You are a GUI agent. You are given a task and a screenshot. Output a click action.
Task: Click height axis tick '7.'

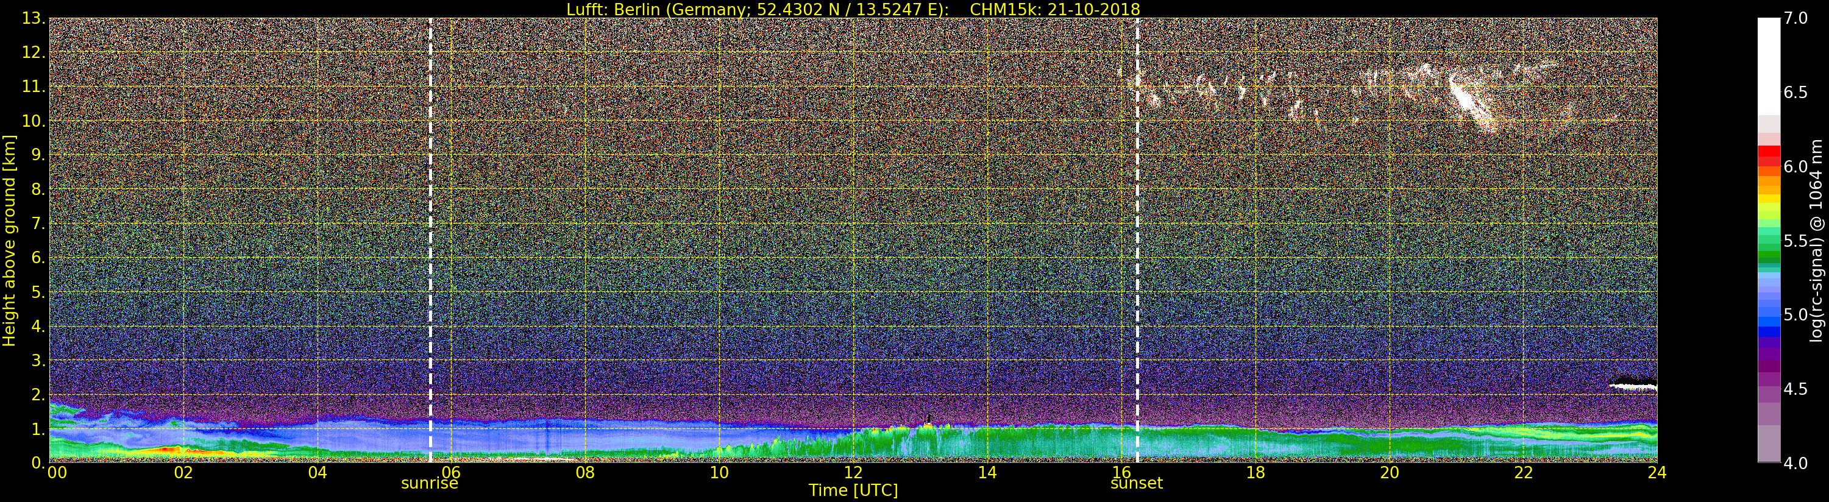coord(38,224)
